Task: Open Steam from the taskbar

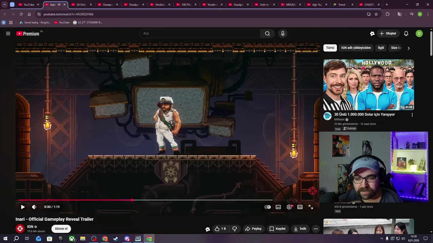Action: (x=116, y=239)
